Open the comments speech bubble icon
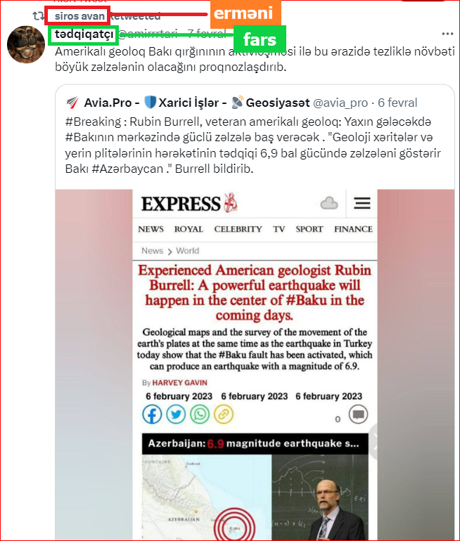 click(358, 414)
